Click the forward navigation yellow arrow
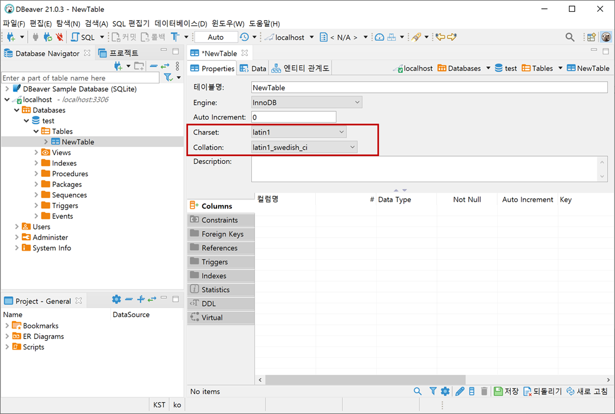Screen dimensions: 615x414 452,37
